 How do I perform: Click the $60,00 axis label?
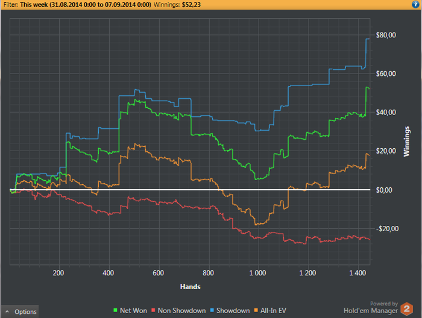pos(386,73)
